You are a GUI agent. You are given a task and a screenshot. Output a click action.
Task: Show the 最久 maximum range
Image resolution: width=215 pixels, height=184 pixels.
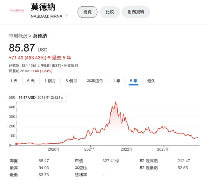(x=151, y=81)
